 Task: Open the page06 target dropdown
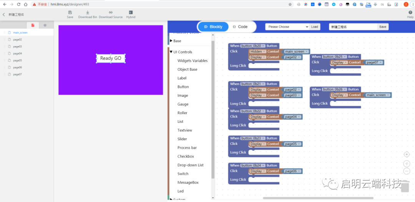click(292, 171)
